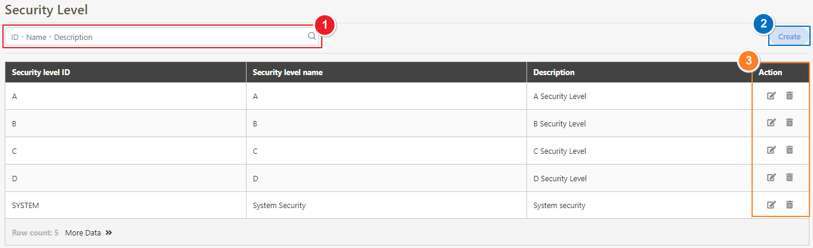This screenshot has height=248, width=813.
Task: Click the Security level name column header
Action: (x=288, y=73)
